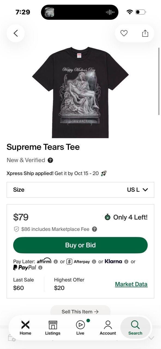Open the Live tab
Image resolution: width=161 pixels, height=349 pixels.
point(80,328)
